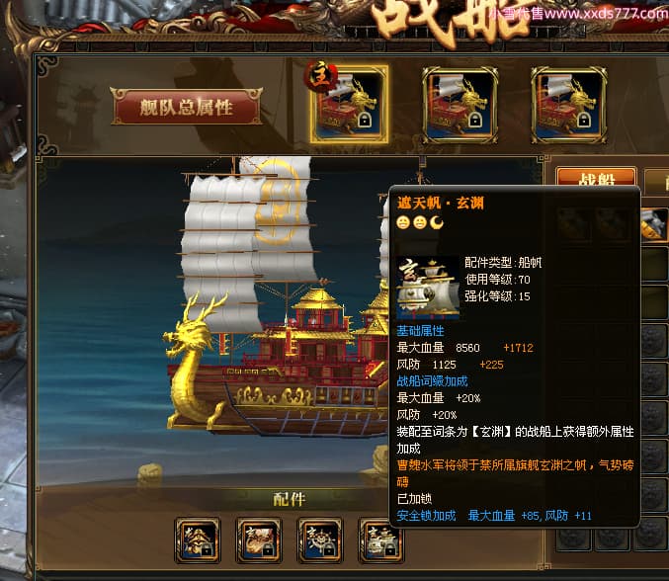Click the padlock on the main flagship slot
This screenshot has height=581, width=669.
364,121
